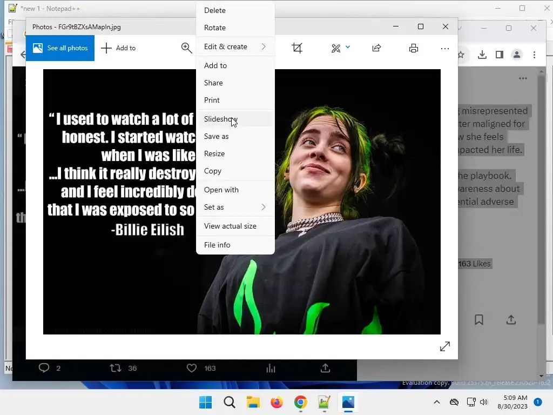Click the tweet analytics bar chart icon
Image resolution: width=553 pixels, height=415 pixels.
coord(271,368)
